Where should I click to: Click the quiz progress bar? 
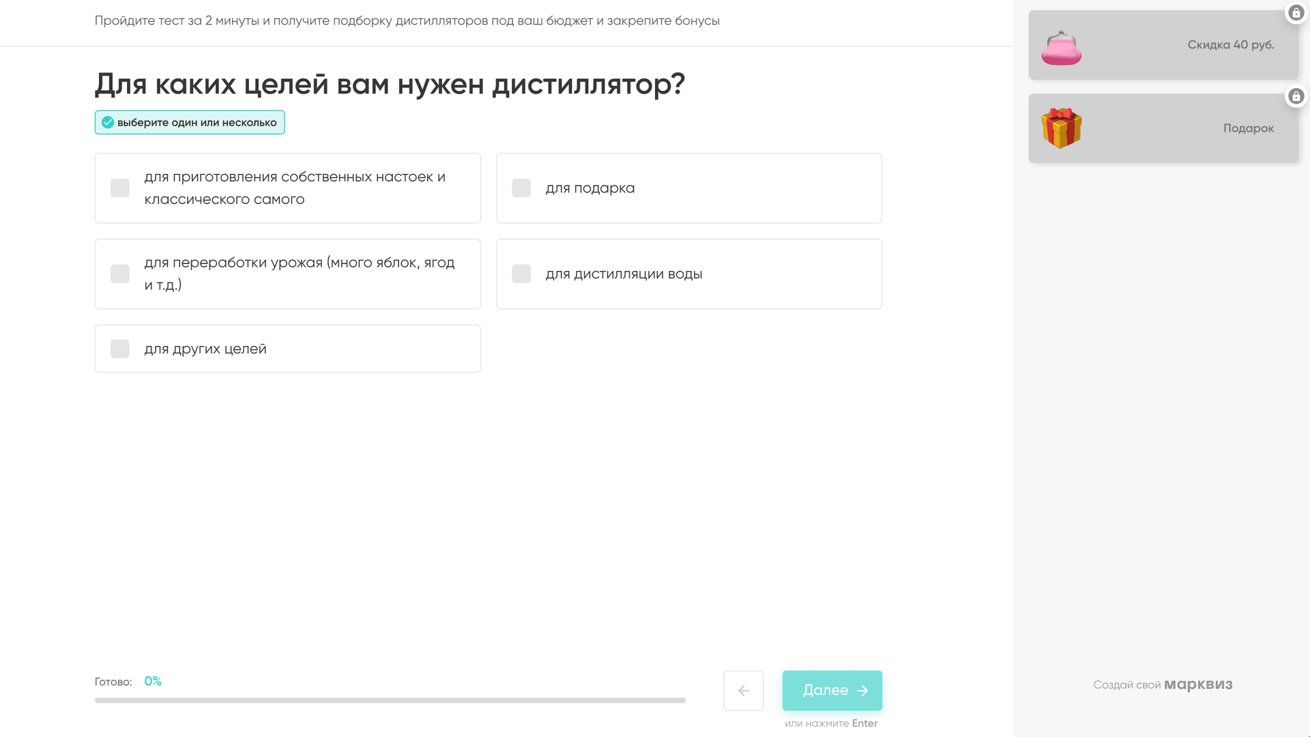coord(390,700)
